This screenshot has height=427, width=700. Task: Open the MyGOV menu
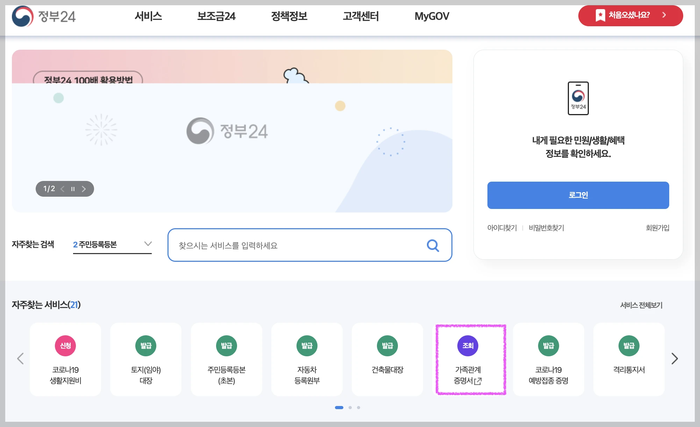click(x=432, y=16)
